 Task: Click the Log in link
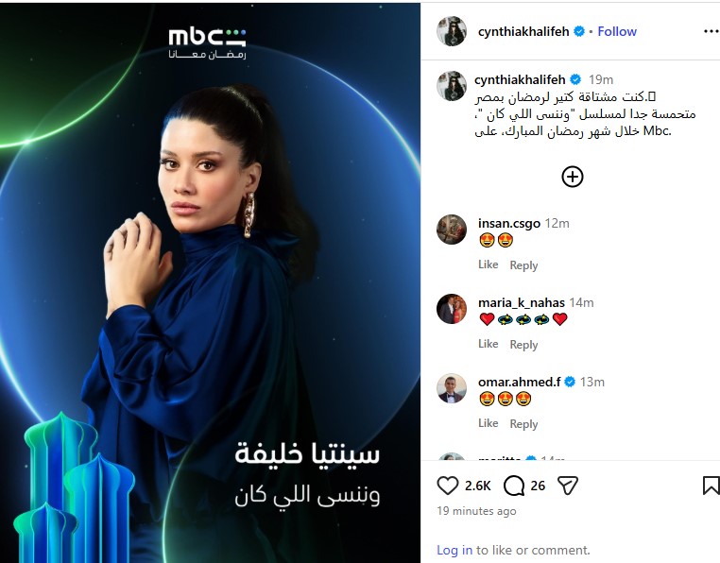pyautogui.click(x=454, y=550)
